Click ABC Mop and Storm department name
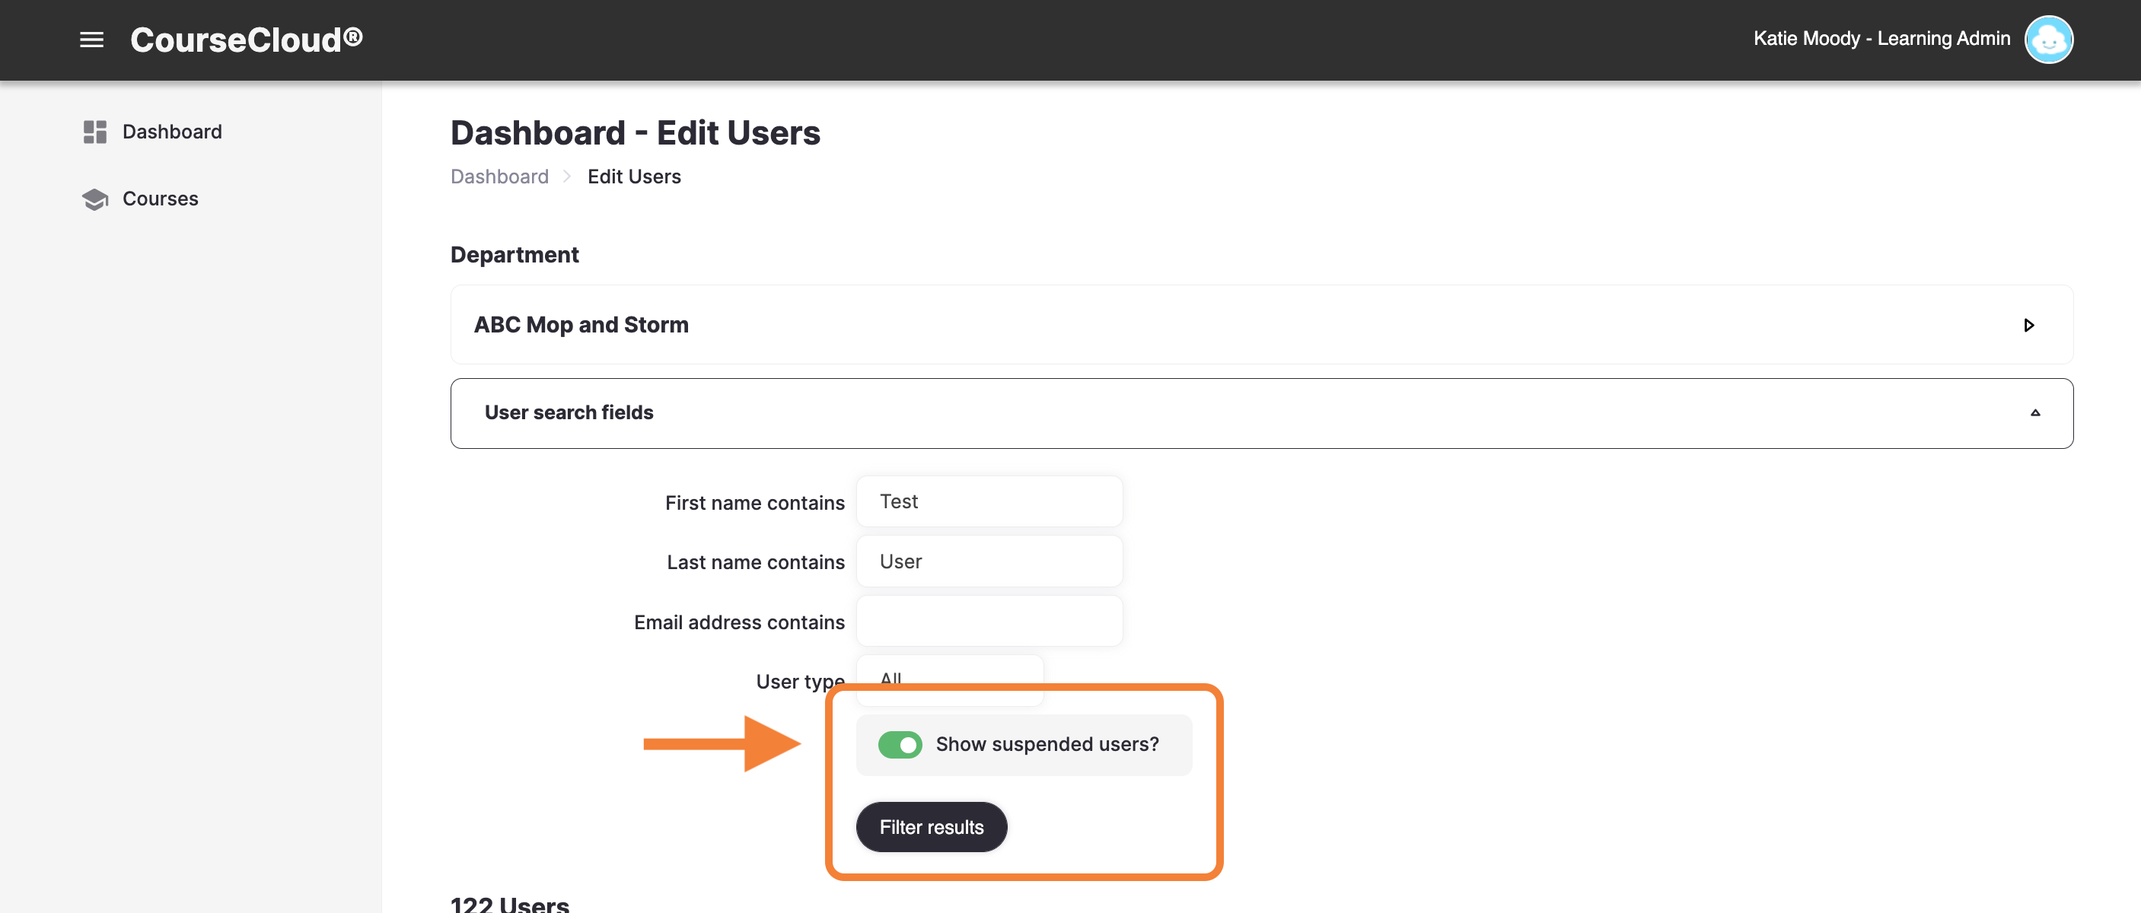The height and width of the screenshot is (913, 2141). [581, 325]
